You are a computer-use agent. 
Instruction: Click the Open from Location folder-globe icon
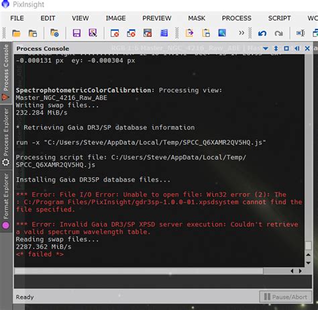[x=54, y=33]
